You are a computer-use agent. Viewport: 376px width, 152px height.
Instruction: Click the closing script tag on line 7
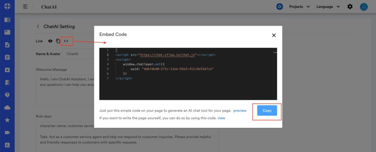124,78
